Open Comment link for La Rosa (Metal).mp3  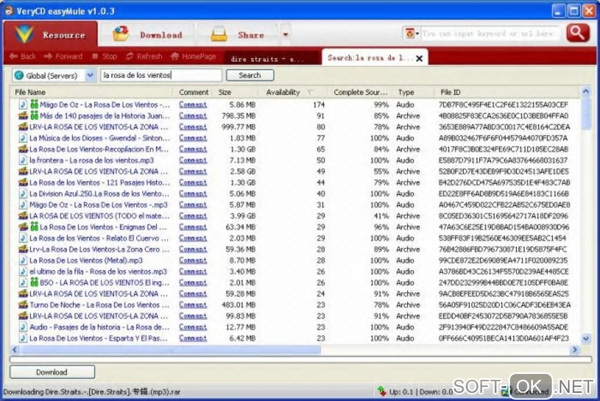pyautogui.click(x=193, y=260)
